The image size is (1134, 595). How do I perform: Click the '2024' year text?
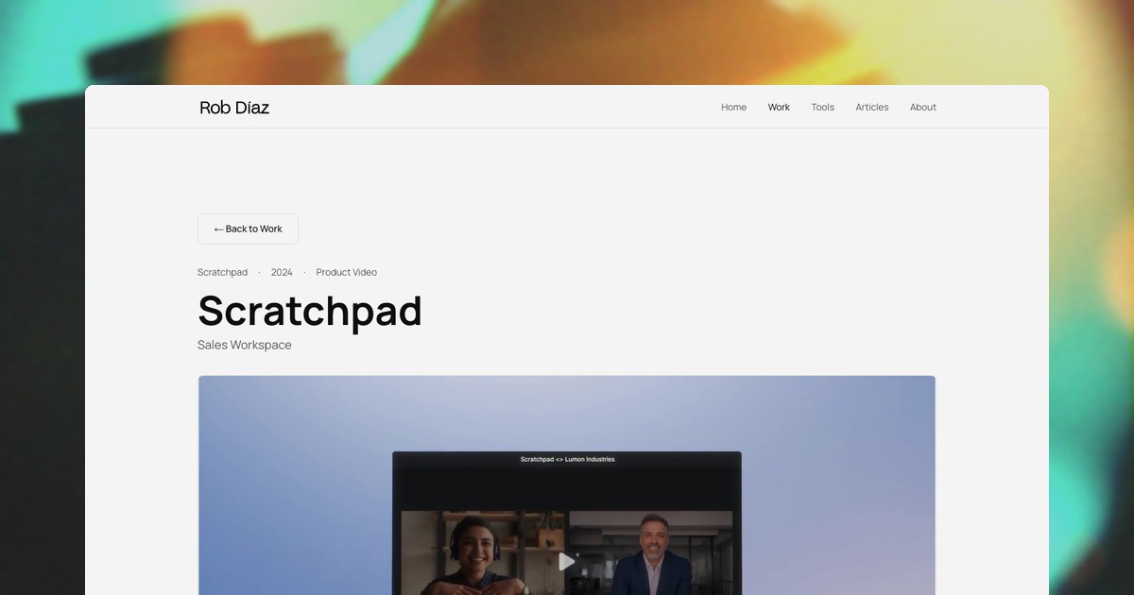pos(282,272)
